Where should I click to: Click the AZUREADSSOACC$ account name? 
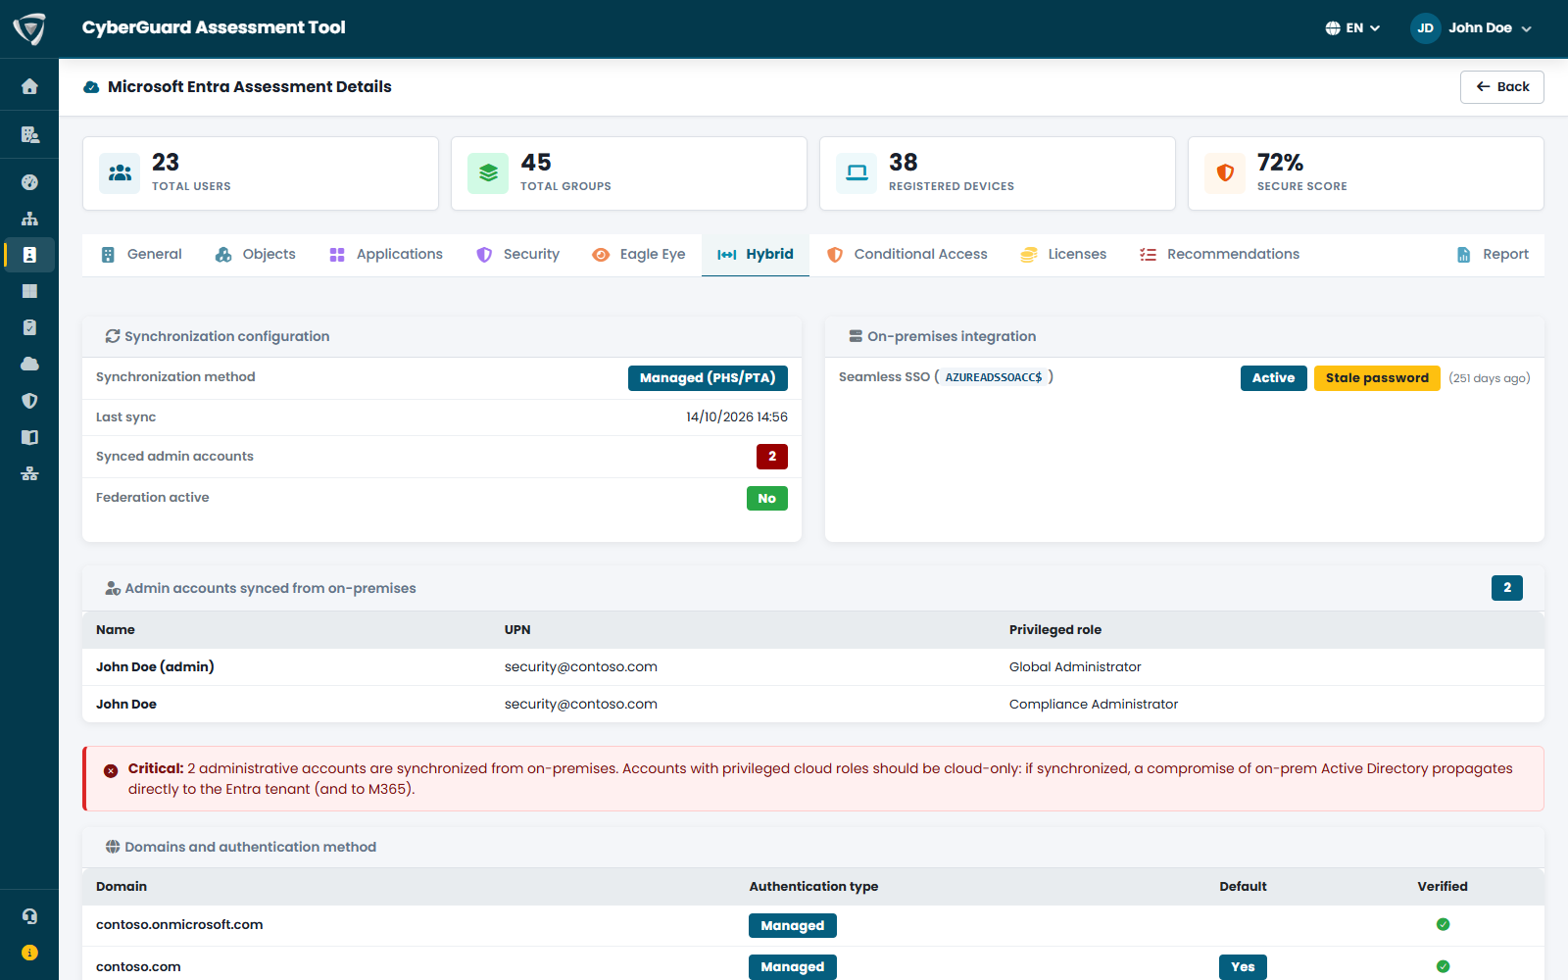pos(994,377)
